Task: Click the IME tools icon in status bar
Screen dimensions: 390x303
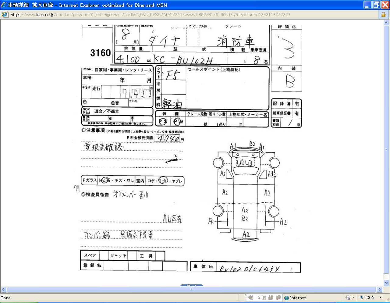Action: (278, 298)
